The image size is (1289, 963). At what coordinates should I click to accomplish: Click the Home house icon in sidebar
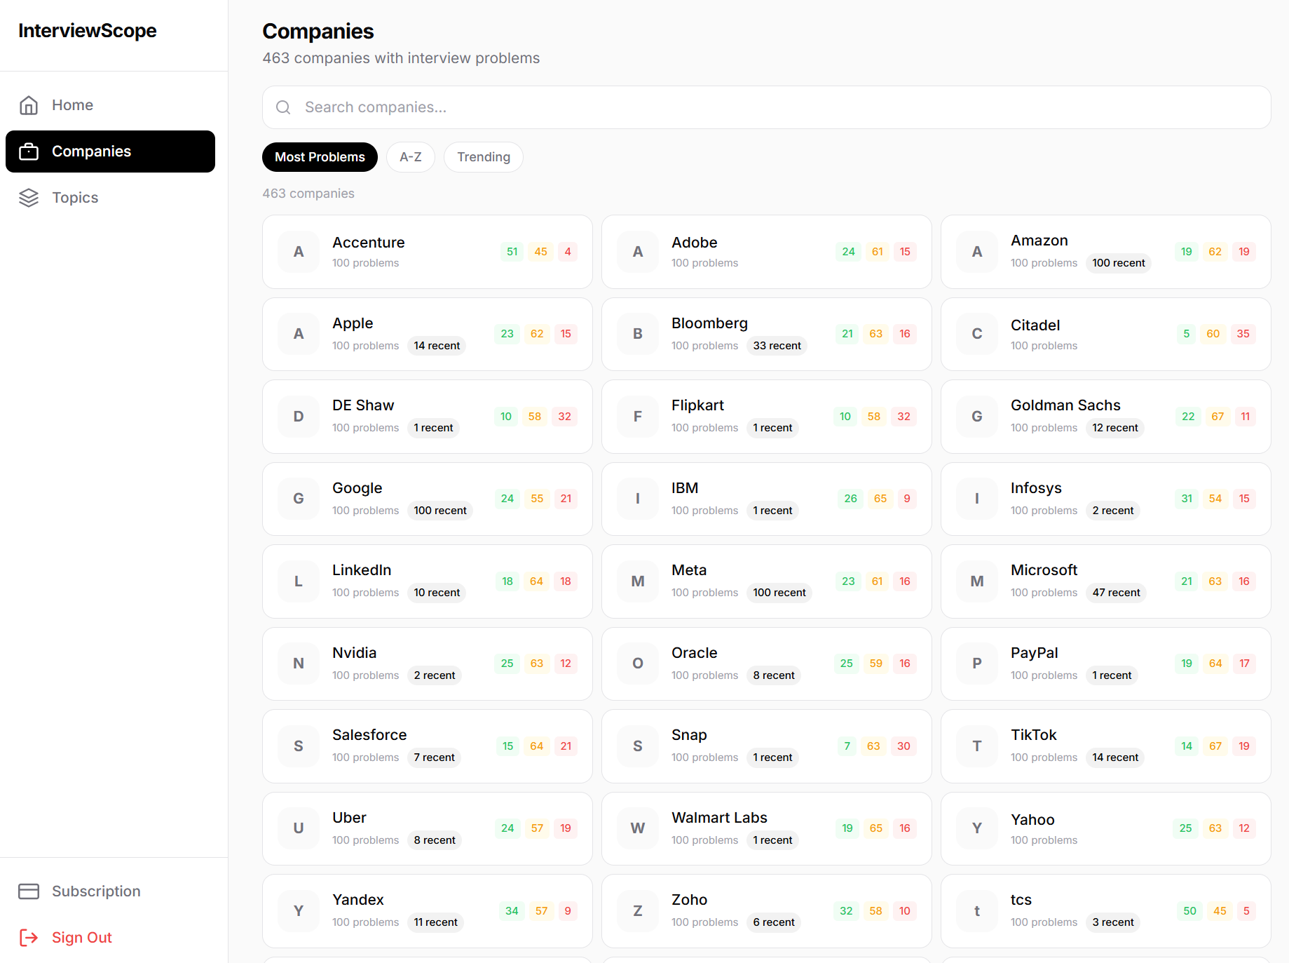[x=29, y=105]
